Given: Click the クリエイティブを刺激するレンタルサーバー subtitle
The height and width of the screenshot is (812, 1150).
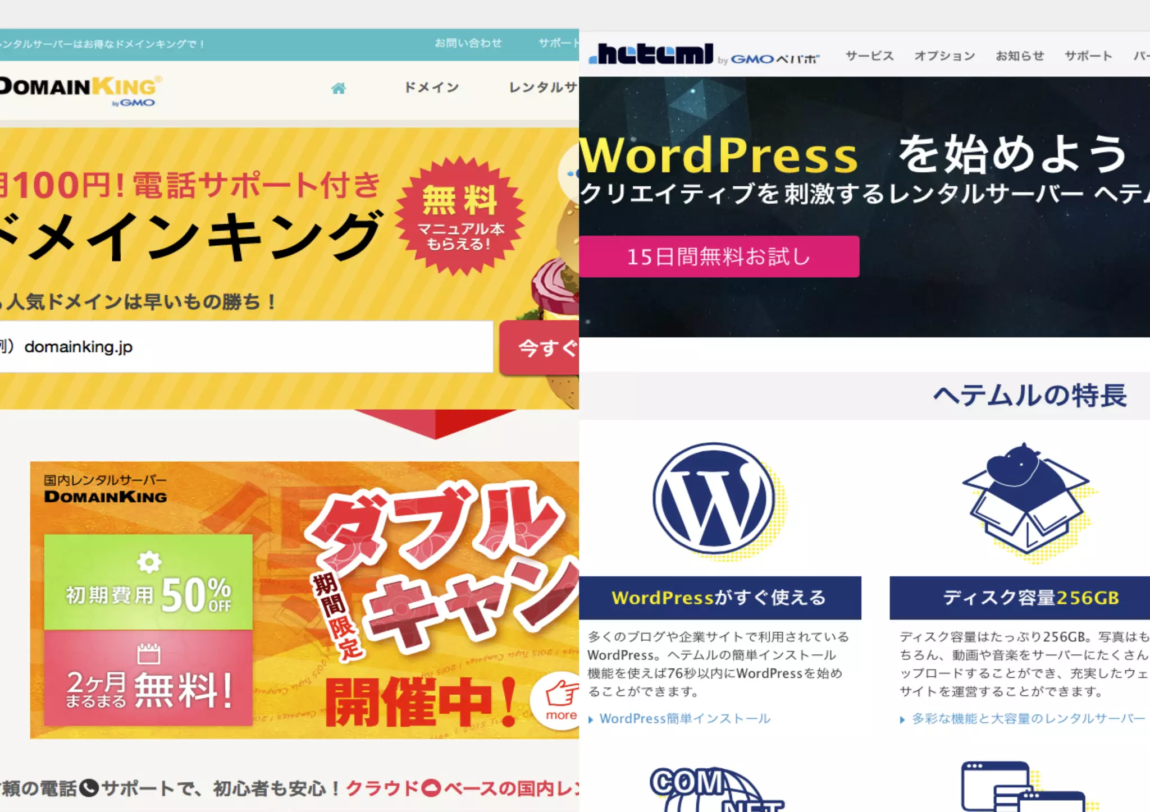Looking at the screenshot, I should (x=865, y=194).
